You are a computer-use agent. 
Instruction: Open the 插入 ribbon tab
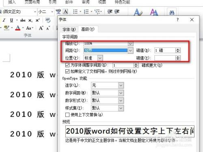coord(12,2)
